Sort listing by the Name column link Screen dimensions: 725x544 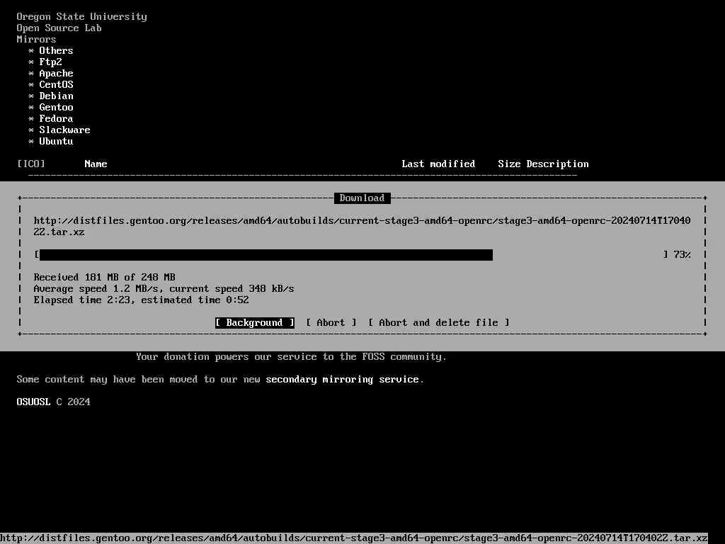pyautogui.click(x=96, y=164)
